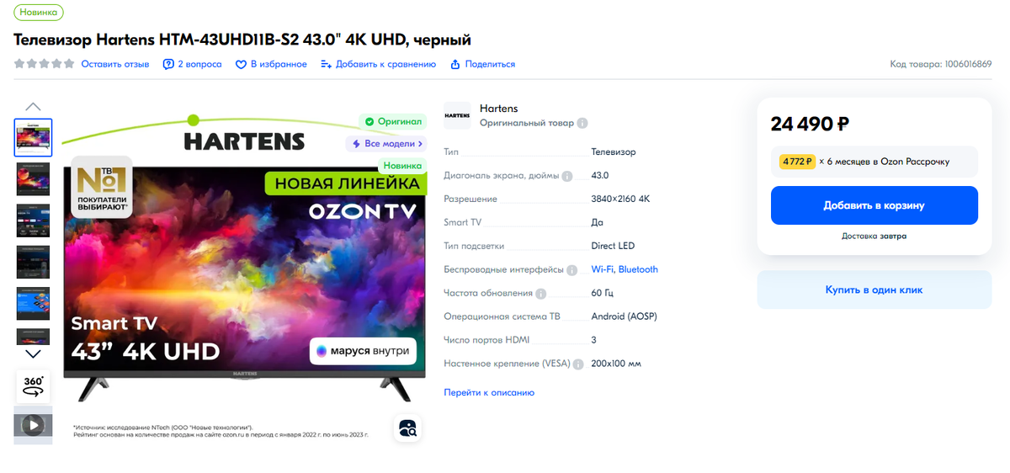Click the info icon beside Диагональ экрана

click(566, 176)
